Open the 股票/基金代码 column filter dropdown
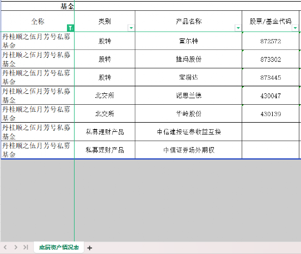Screen dimensions: 301x254 [295, 28]
